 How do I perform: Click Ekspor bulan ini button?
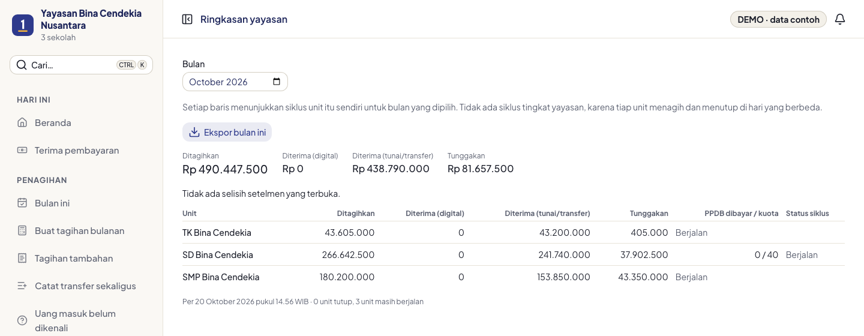tap(227, 132)
